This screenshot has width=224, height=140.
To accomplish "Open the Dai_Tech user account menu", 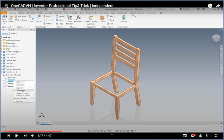I will click(186, 9).
